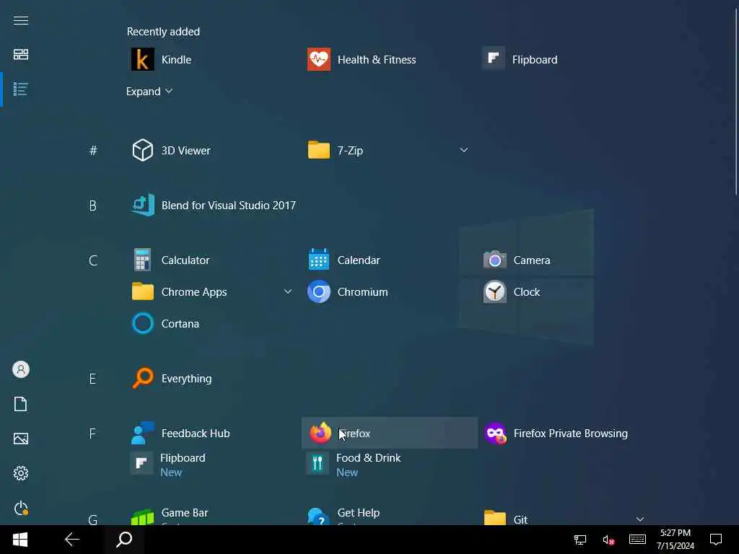This screenshot has height=554, width=739.
Task: Open network icon in system tray
Action: coord(580,540)
